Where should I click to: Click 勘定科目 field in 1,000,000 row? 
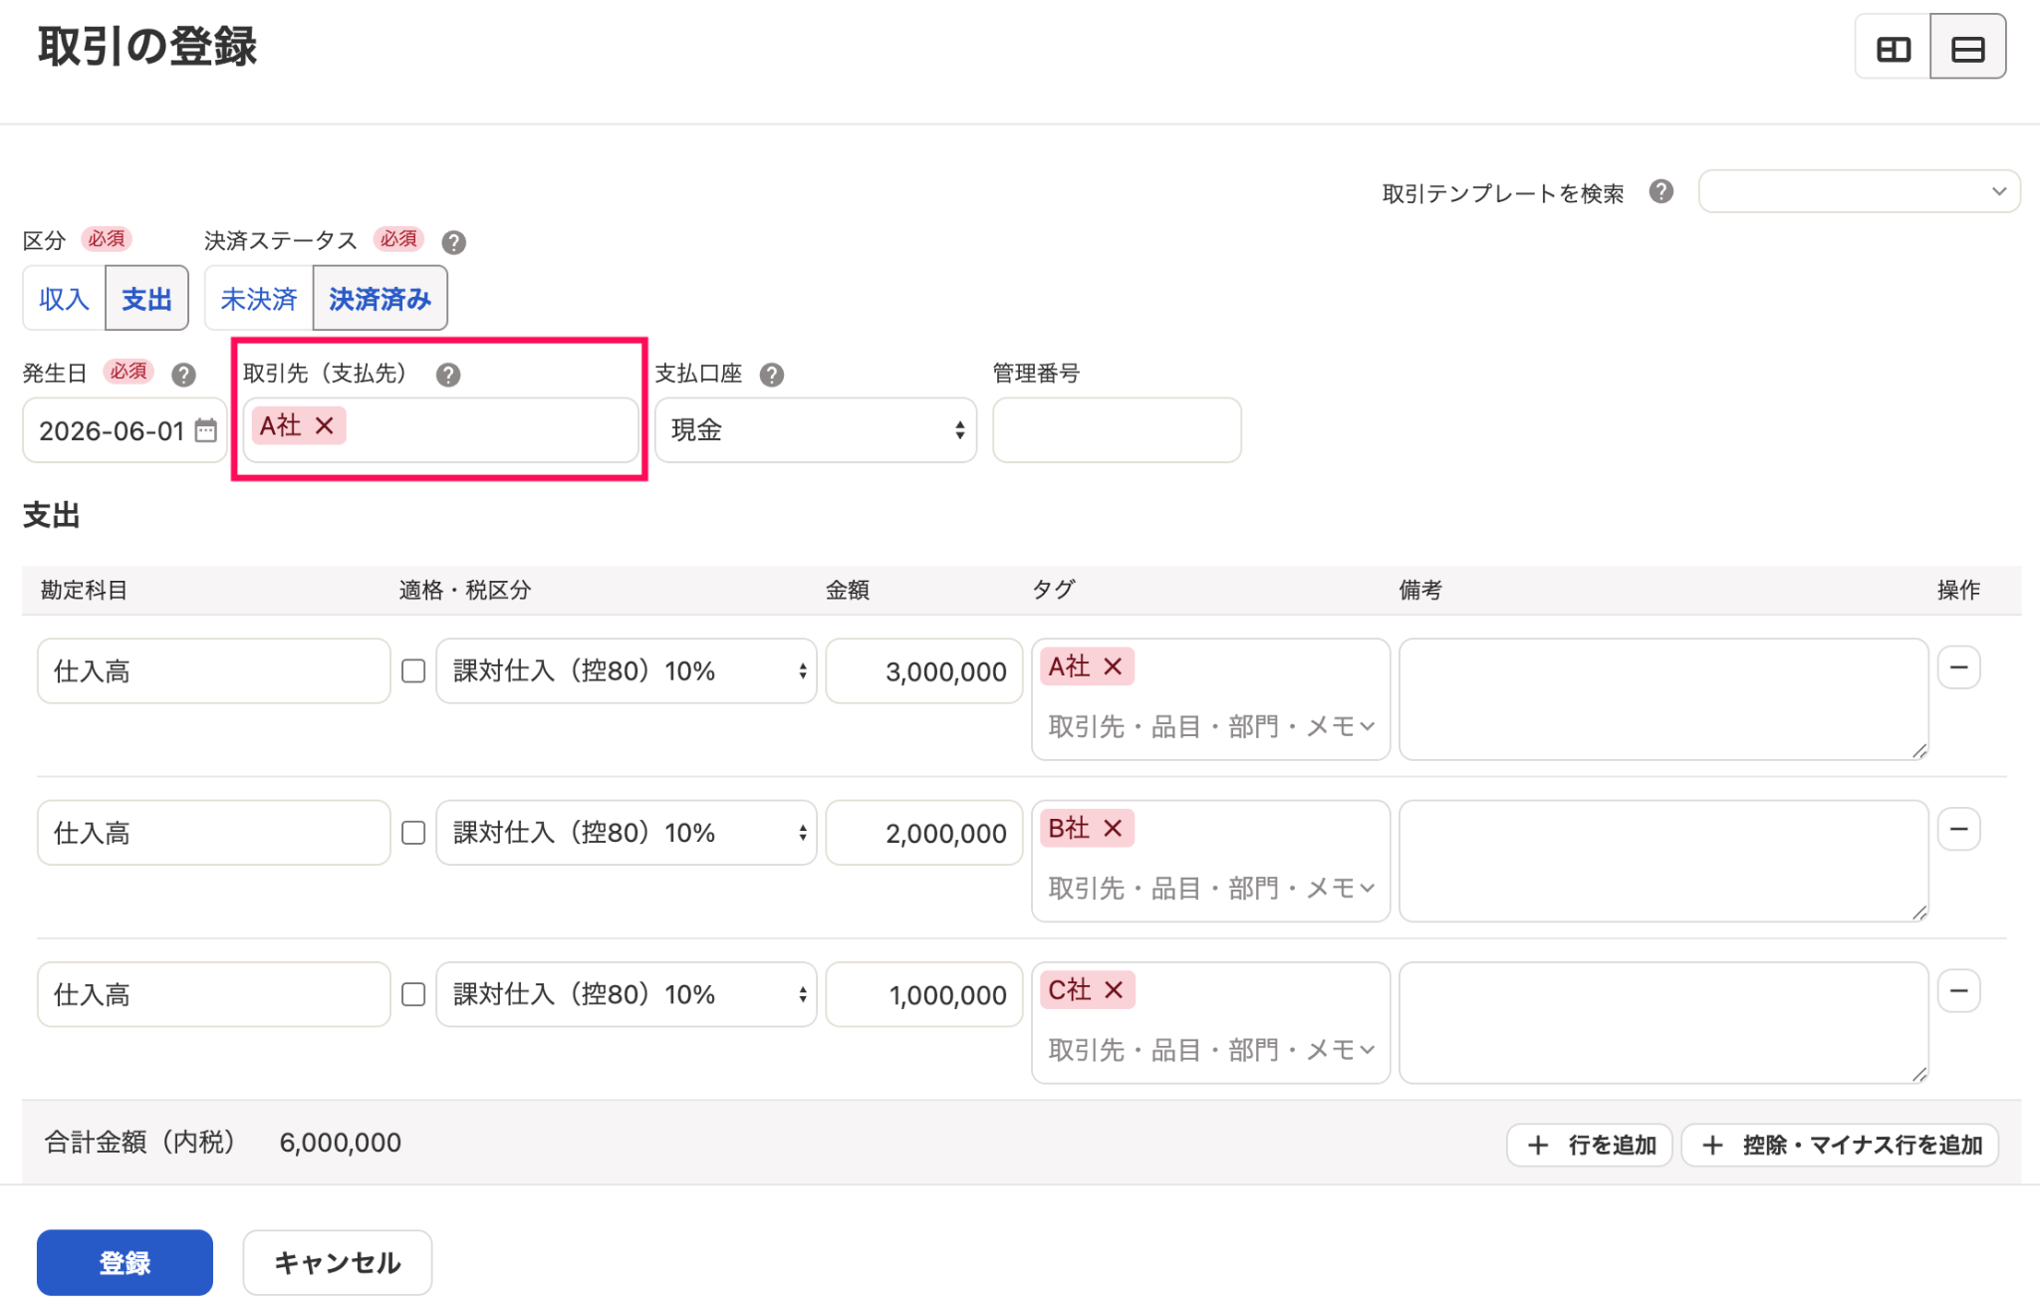point(213,994)
